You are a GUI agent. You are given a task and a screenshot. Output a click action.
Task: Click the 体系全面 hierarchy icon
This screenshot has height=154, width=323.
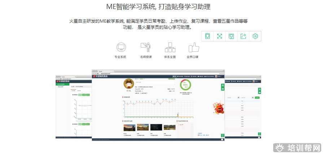[170, 47]
